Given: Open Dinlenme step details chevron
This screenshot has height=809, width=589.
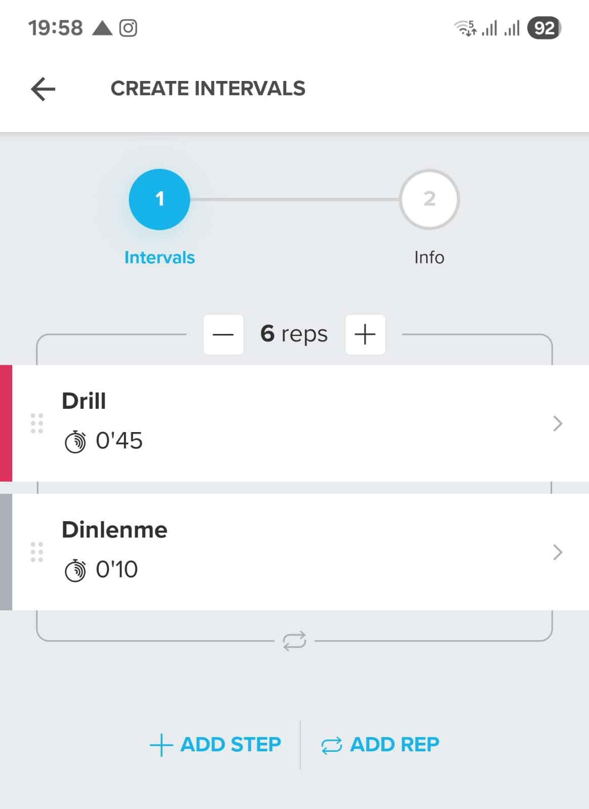Looking at the screenshot, I should [x=558, y=552].
